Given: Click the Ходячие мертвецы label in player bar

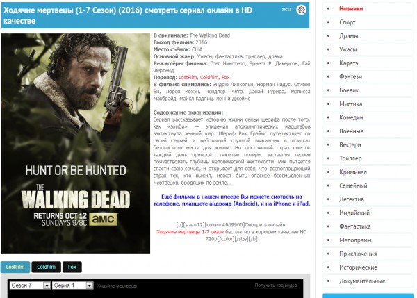Looking at the screenshot, I should pos(117,285).
